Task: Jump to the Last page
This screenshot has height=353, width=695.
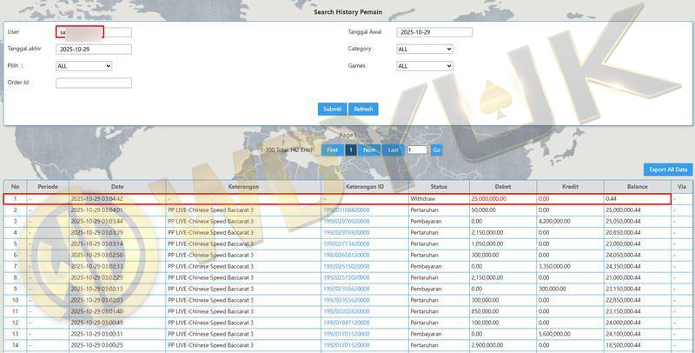Action: pyautogui.click(x=394, y=150)
